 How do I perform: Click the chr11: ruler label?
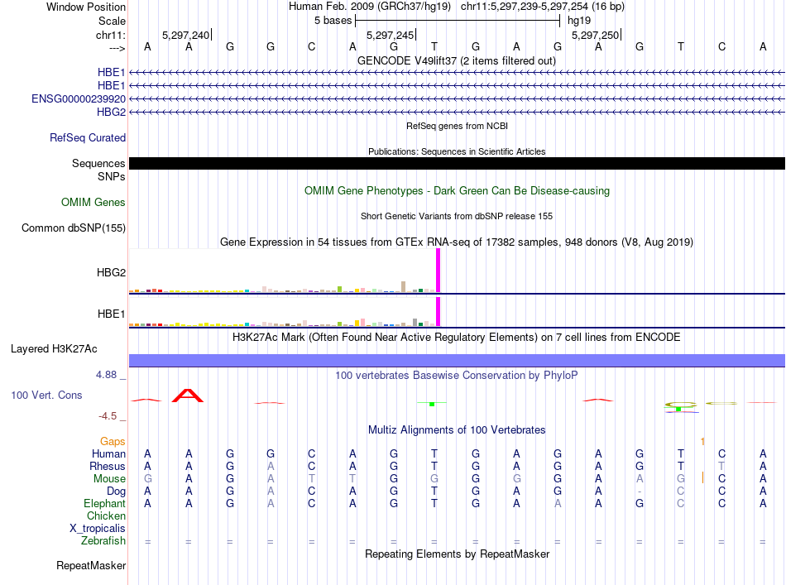coord(111,35)
